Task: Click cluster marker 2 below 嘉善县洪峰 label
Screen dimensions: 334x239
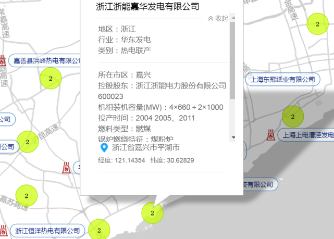Action: (x=51, y=79)
